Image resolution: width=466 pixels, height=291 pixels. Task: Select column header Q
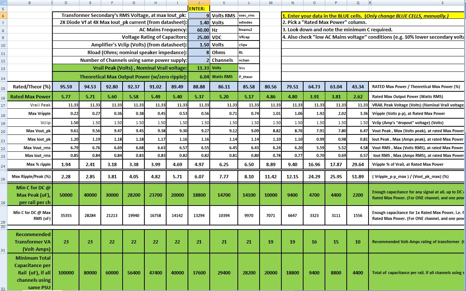click(357, 2)
